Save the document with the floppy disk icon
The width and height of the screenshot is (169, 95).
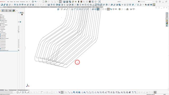tap(64, 2)
